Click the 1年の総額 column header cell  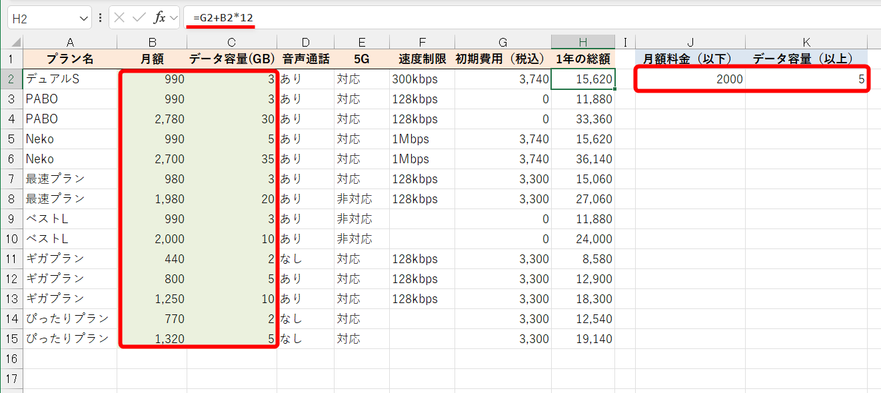pos(583,59)
